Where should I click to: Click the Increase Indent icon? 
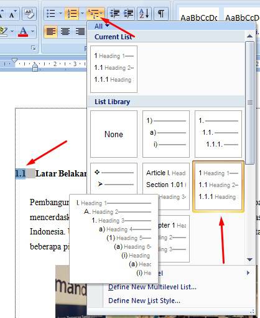point(128,14)
